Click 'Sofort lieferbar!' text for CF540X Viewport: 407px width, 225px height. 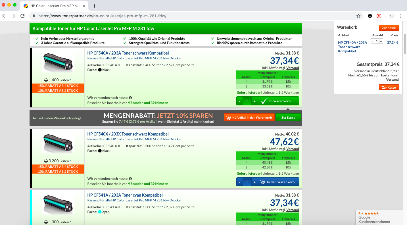(x=249, y=174)
